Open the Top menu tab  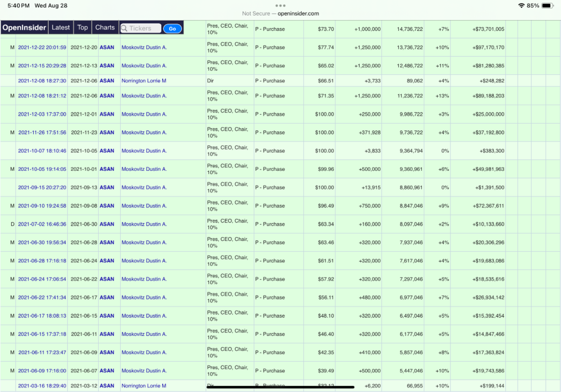click(82, 28)
